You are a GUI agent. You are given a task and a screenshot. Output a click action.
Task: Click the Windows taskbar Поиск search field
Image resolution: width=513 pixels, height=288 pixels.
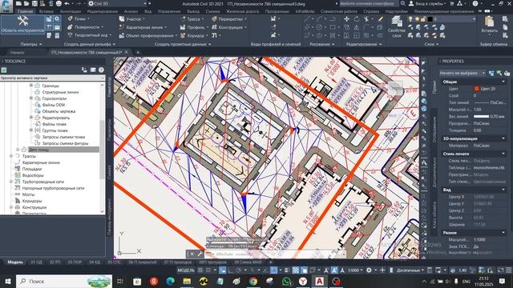pyautogui.click(x=64, y=281)
